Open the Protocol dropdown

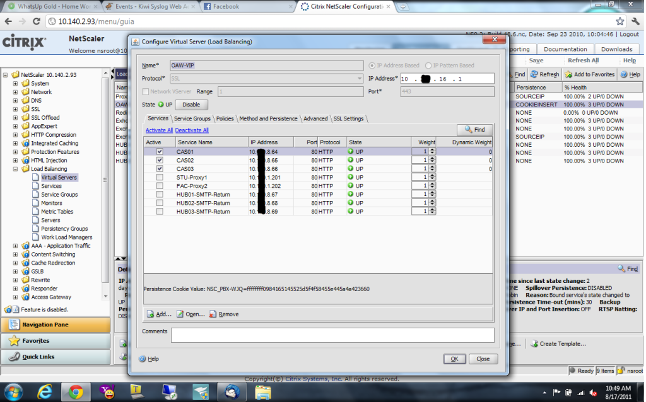point(359,78)
